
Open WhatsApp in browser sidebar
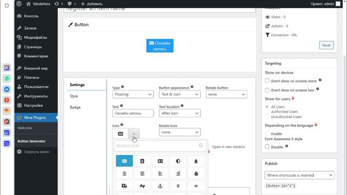click(x=7, y=78)
